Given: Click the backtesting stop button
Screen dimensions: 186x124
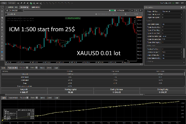Looking at the screenshot, I should (x=136, y=11).
